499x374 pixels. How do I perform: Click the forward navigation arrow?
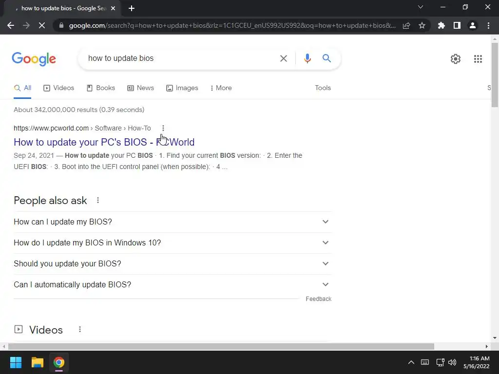coord(26,25)
